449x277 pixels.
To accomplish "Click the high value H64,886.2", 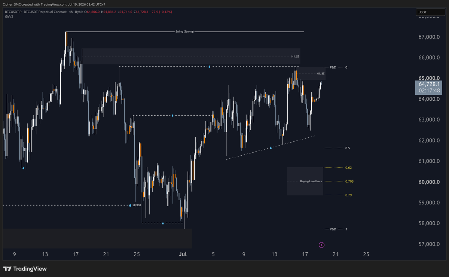I will [109, 12].
